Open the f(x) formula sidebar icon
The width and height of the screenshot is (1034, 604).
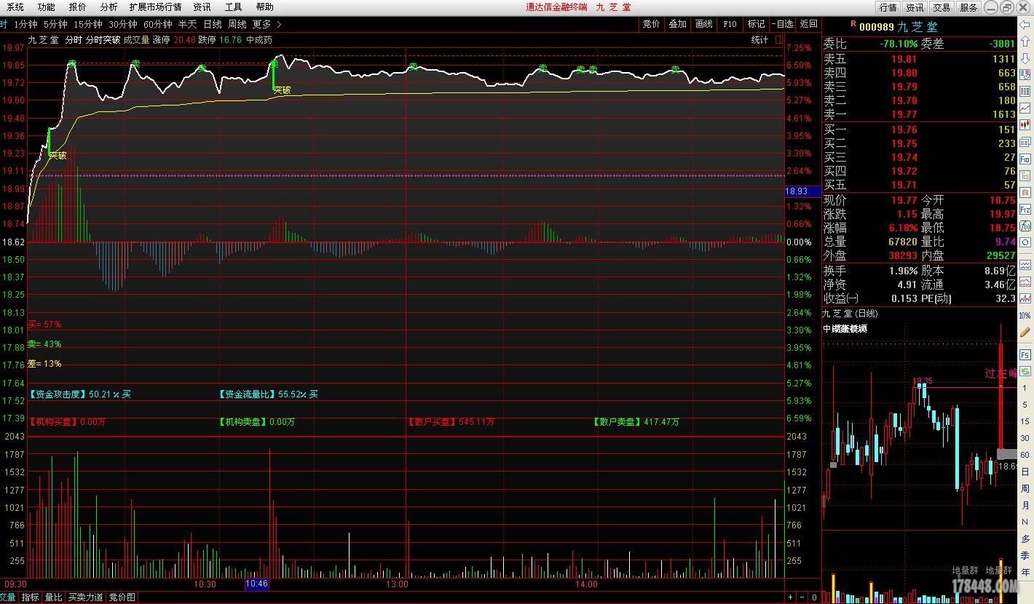click(1025, 225)
